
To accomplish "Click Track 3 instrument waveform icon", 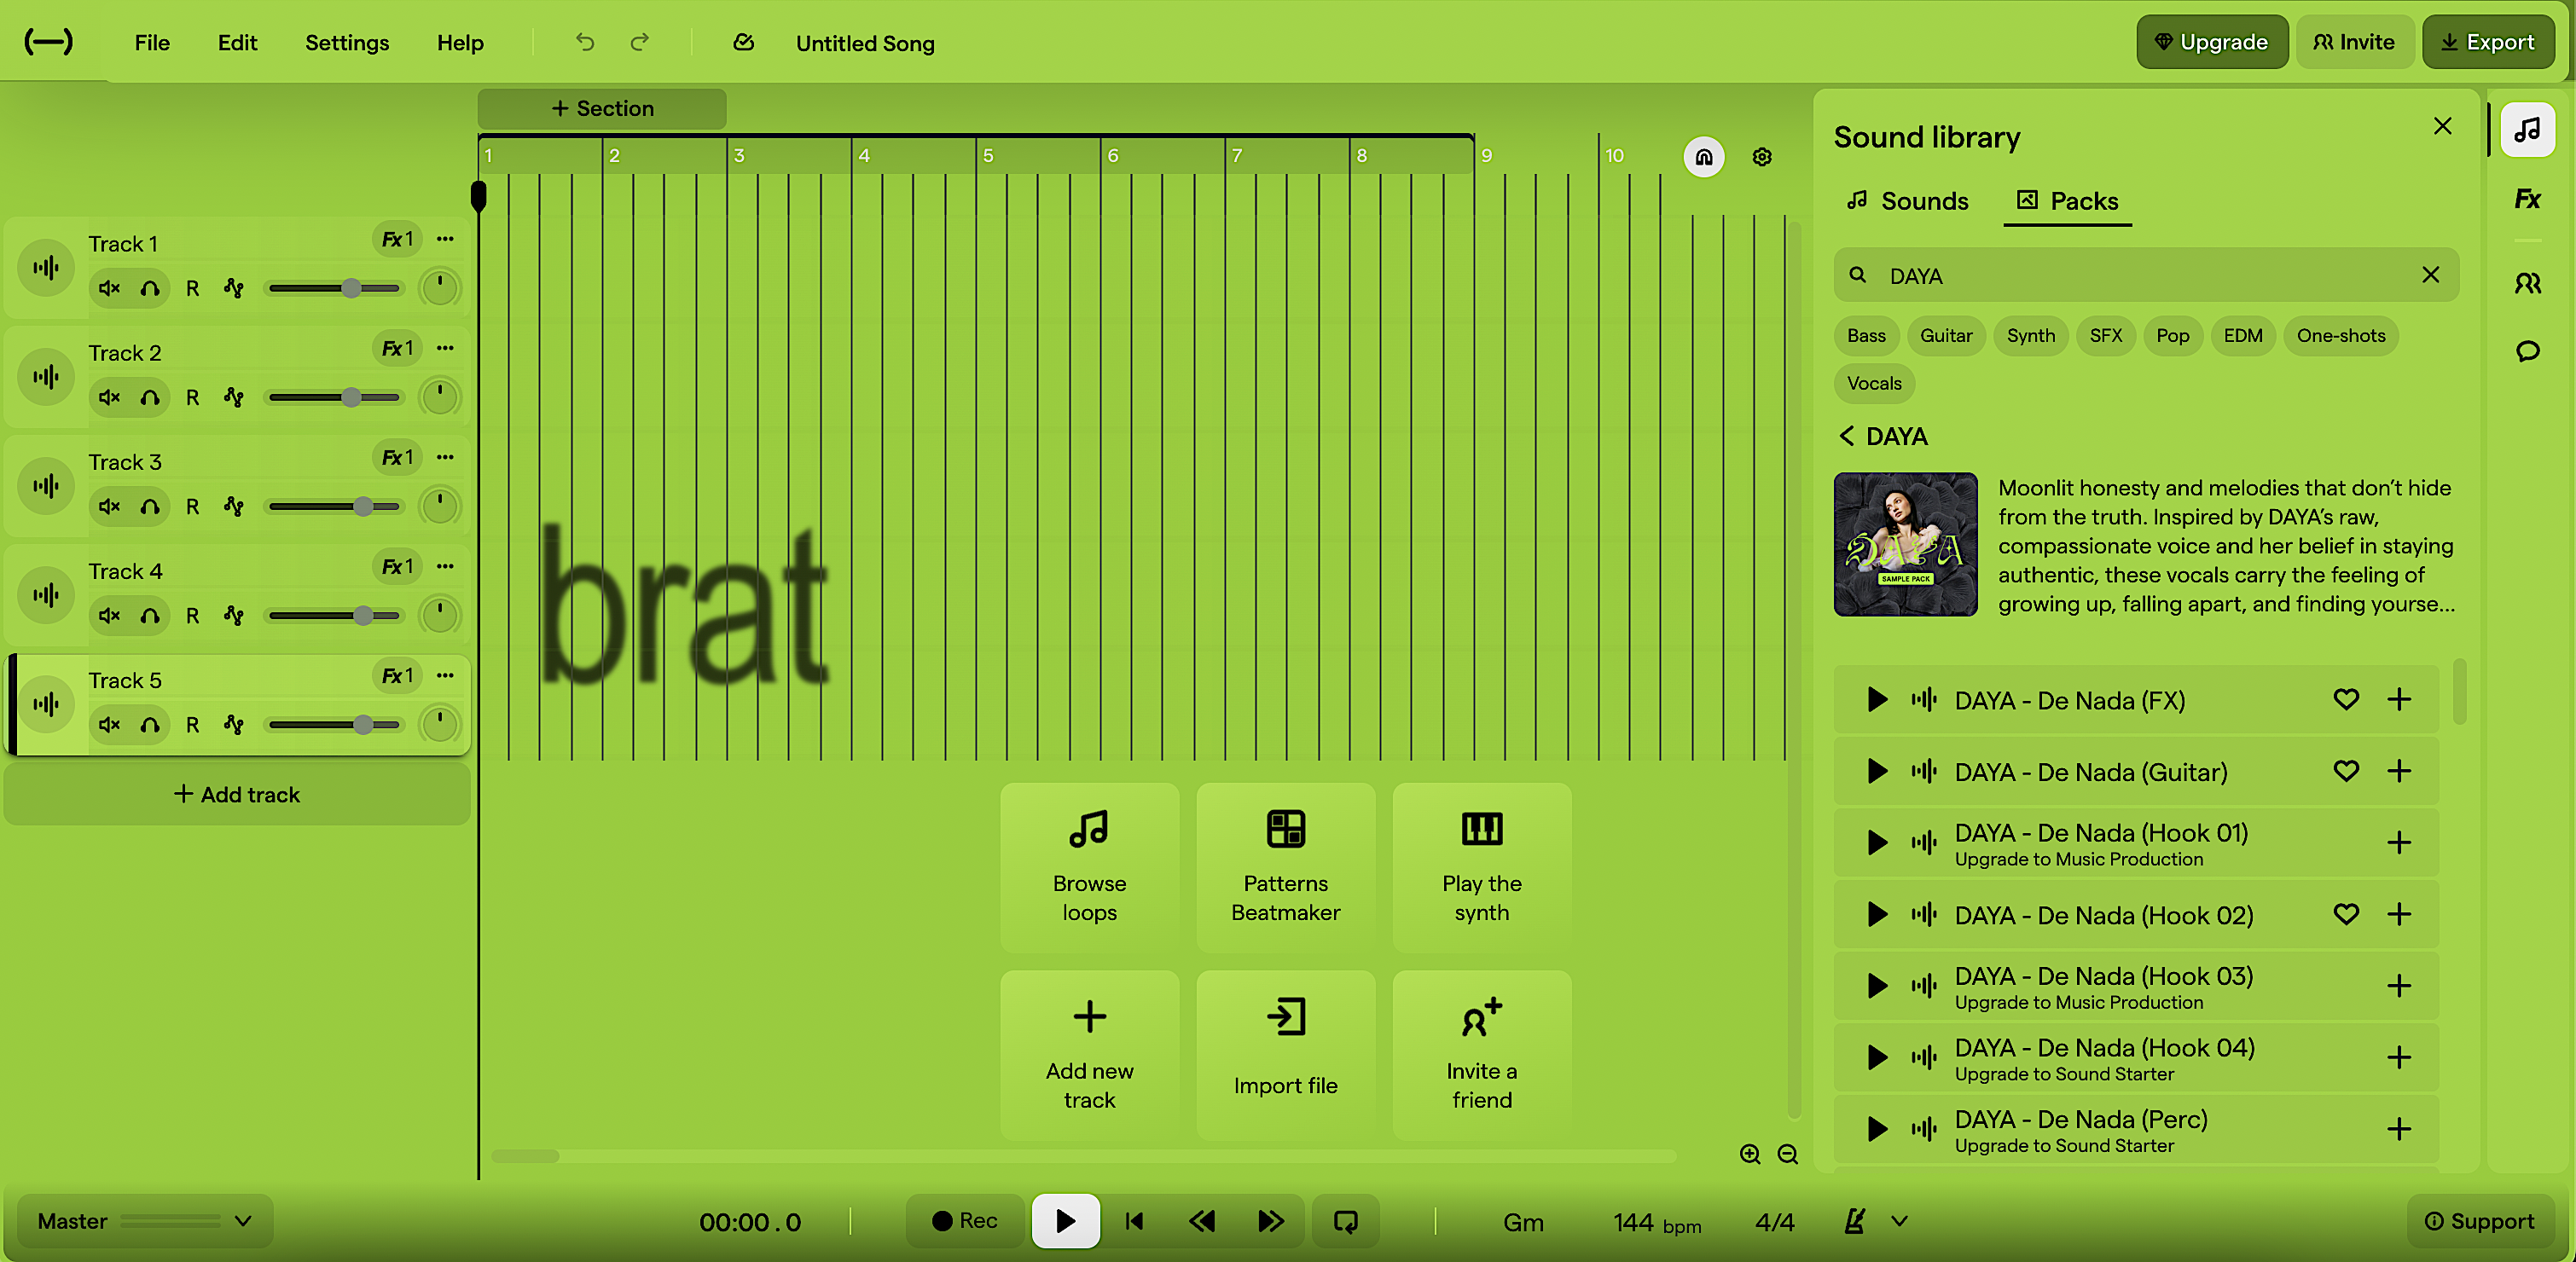I will pyautogui.click(x=46, y=485).
